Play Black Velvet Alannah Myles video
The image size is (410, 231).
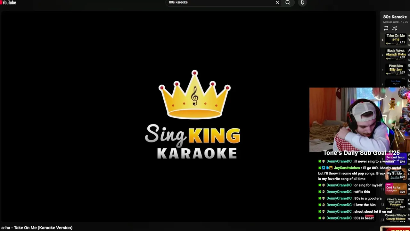click(x=396, y=54)
